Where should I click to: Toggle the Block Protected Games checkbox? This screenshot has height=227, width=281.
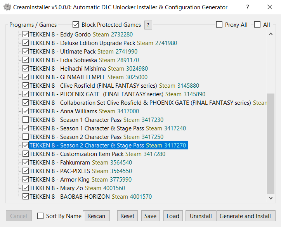(x=76, y=24)
